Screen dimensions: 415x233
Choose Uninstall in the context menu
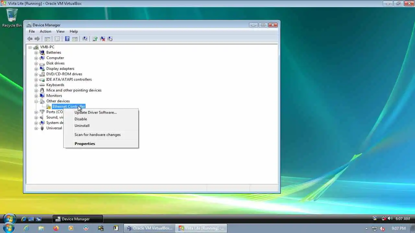(101, 126)
